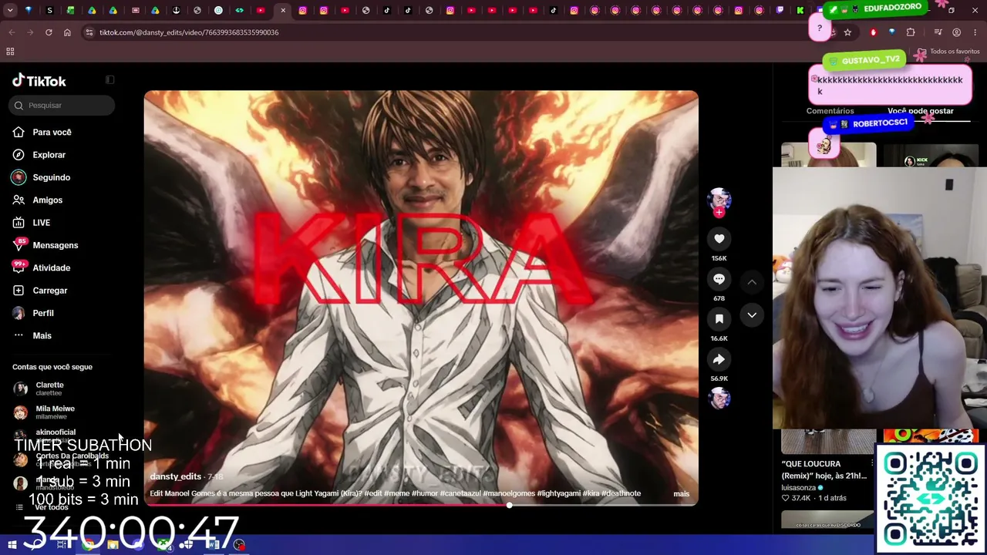
Task: Switch to the Você pode gostar tab
Action: point(921,111)
